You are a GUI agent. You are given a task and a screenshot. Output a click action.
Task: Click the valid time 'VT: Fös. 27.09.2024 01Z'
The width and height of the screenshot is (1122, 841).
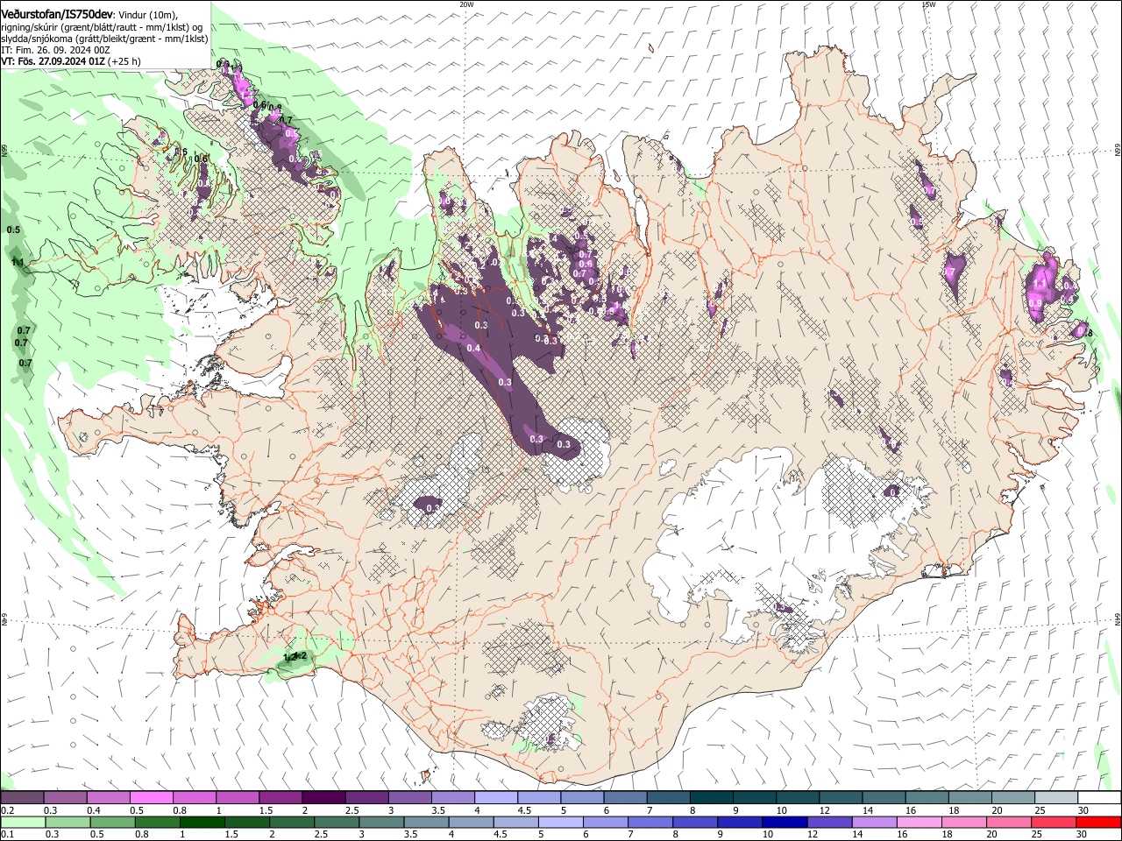coord(53,61)
